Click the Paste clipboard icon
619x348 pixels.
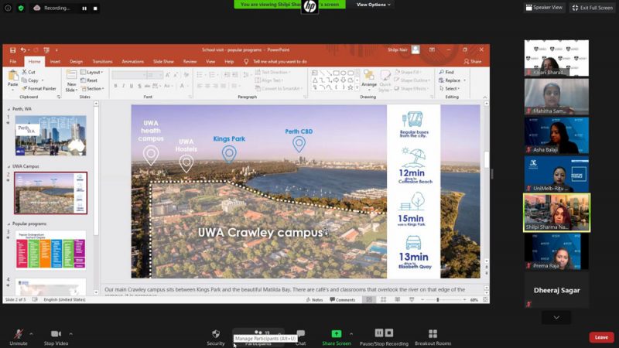pos(12,76)
